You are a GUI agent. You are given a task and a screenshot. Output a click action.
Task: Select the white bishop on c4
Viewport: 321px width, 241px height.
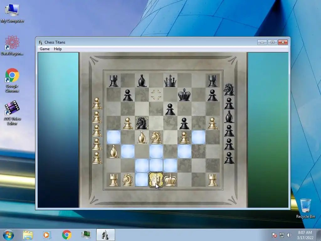click(142, 137)
